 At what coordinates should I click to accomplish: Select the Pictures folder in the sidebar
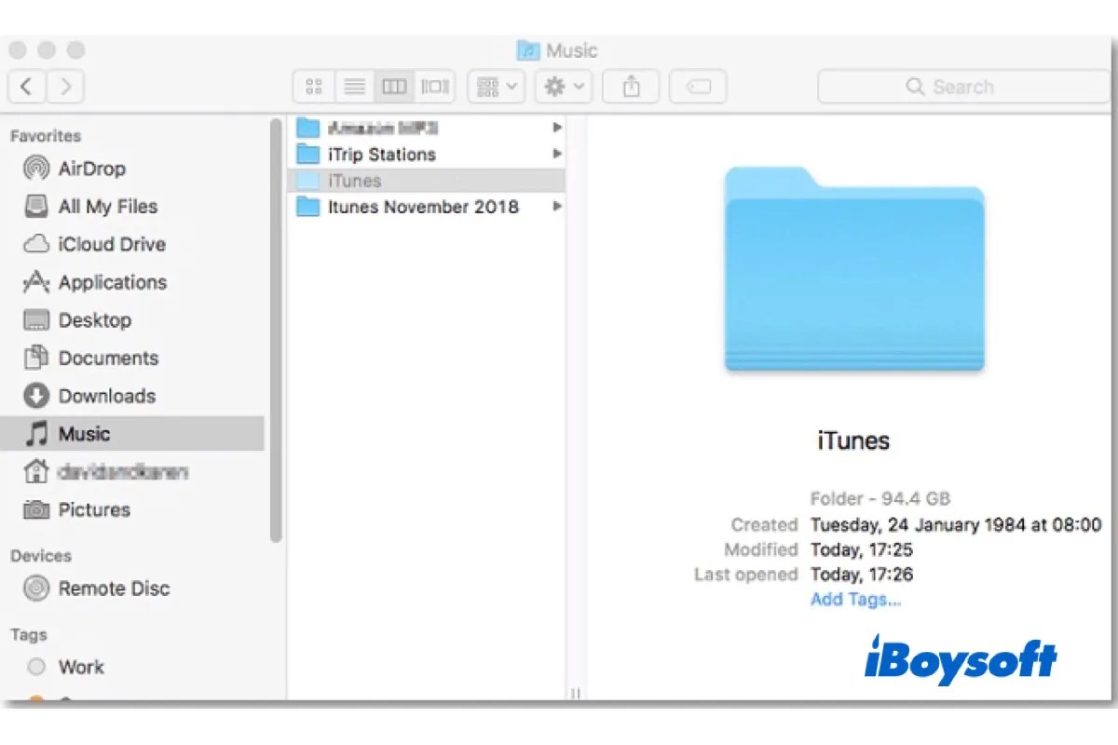[94, 509]
